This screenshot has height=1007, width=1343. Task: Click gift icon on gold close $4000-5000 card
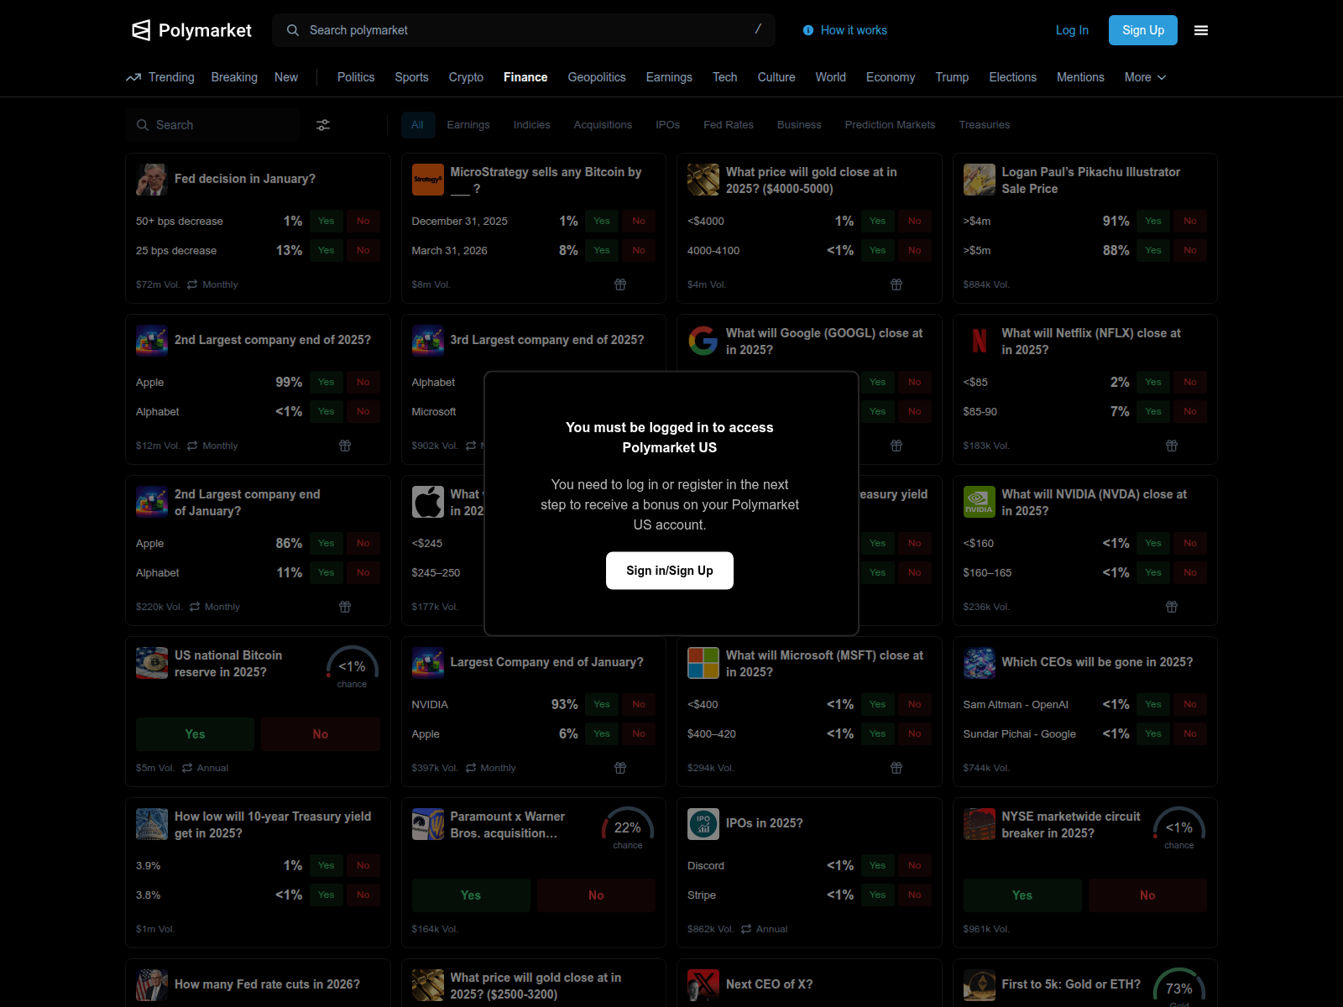click(896, 284)
